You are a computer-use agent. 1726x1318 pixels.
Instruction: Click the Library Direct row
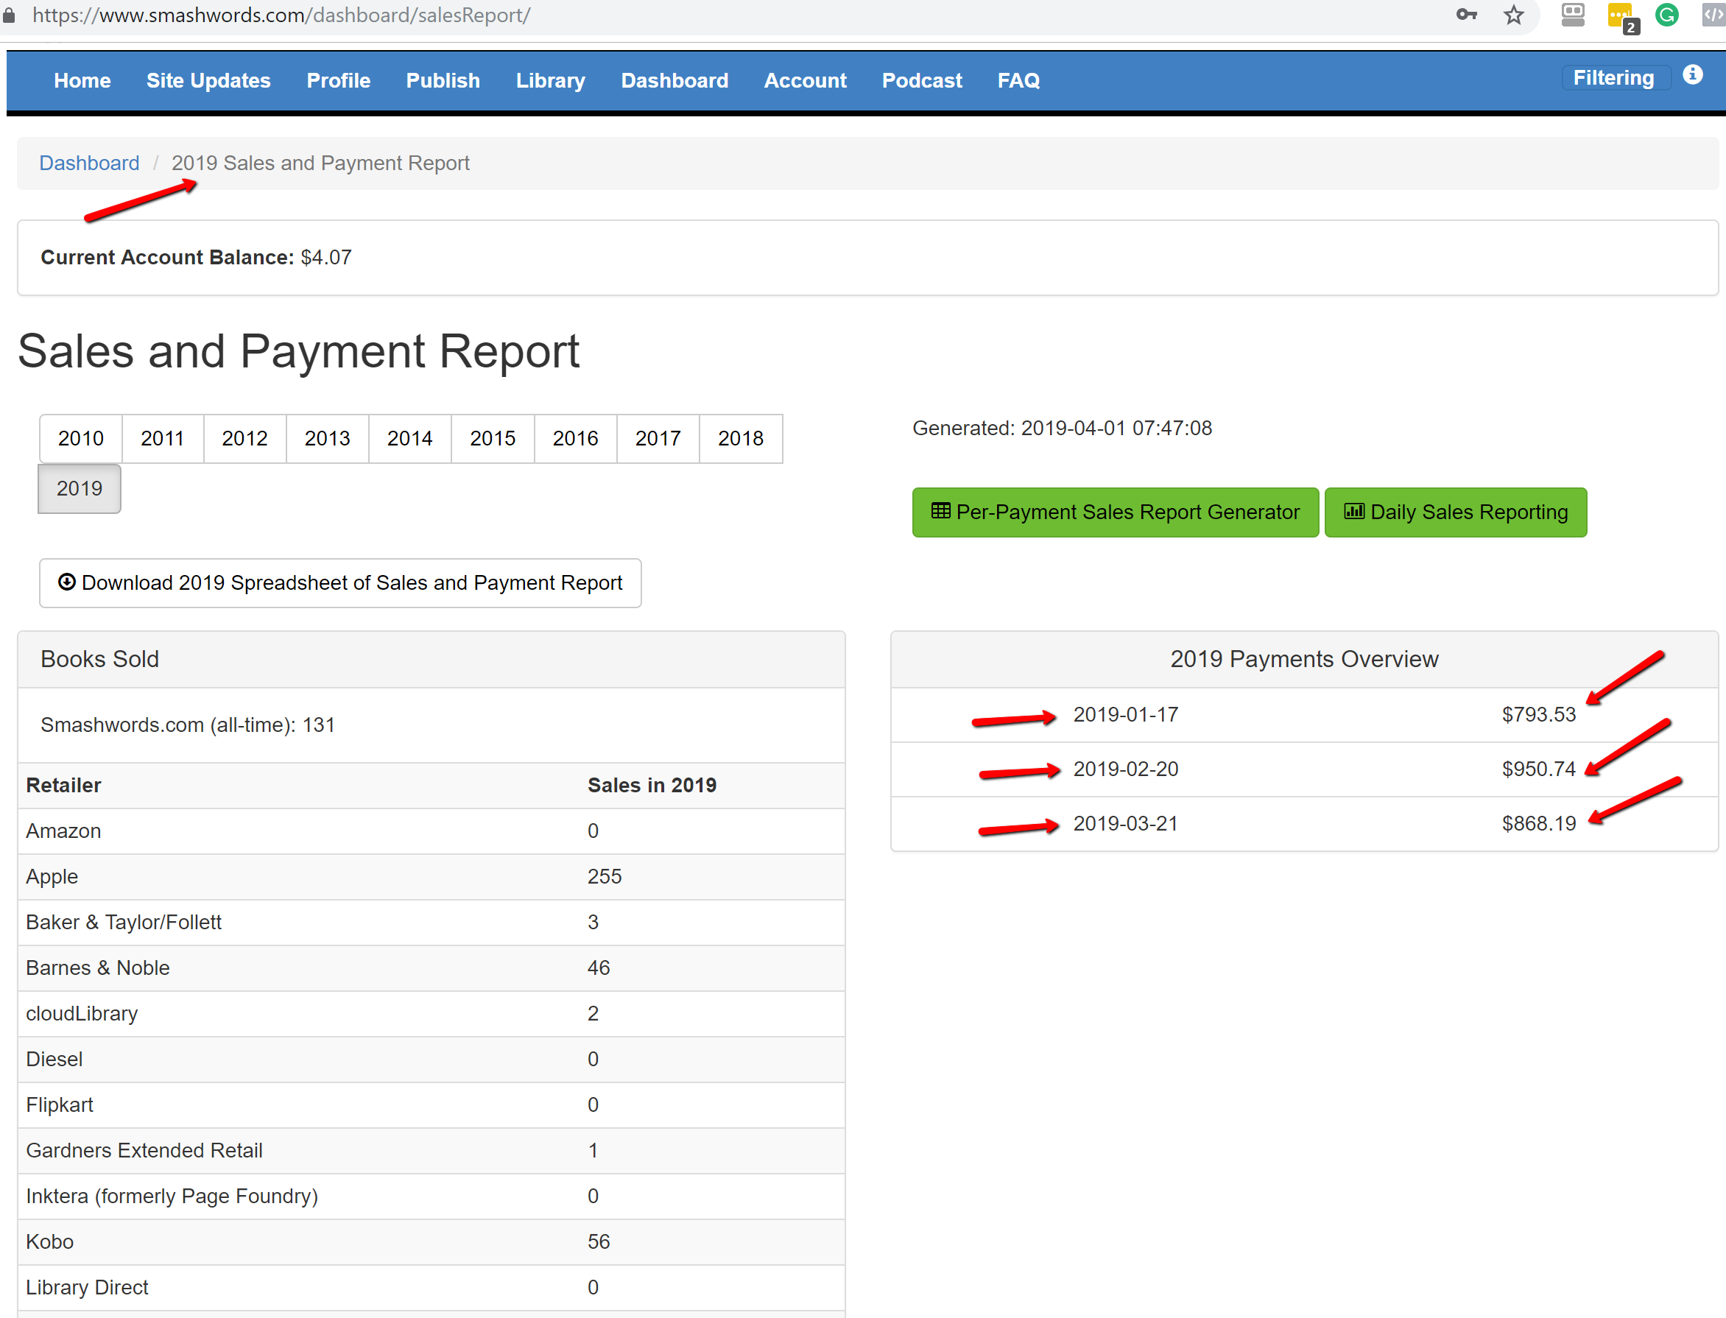click(431, 1287)
